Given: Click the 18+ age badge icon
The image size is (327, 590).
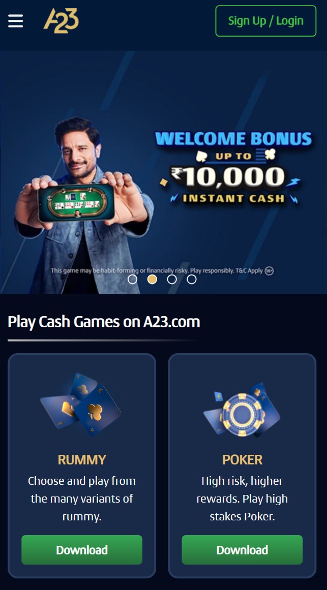Looking at the screenshot, I should (269, 270).
